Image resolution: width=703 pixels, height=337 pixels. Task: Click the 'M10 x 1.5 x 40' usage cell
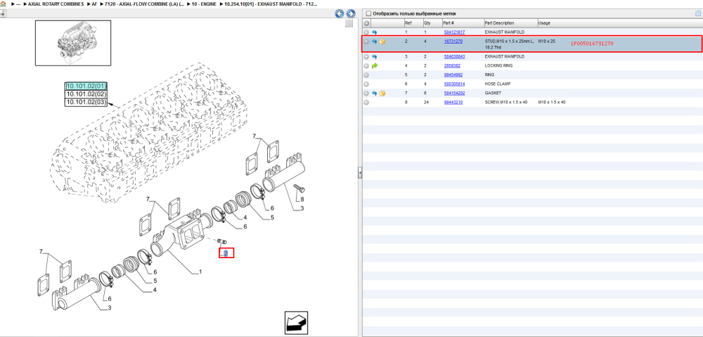point(552,102)
